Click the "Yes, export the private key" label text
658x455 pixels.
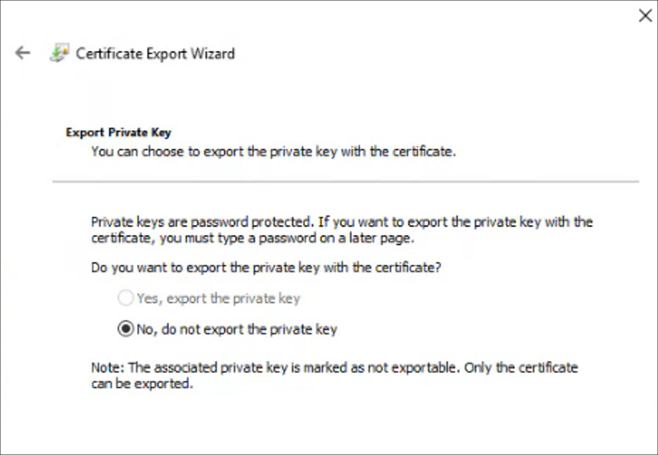218,298
